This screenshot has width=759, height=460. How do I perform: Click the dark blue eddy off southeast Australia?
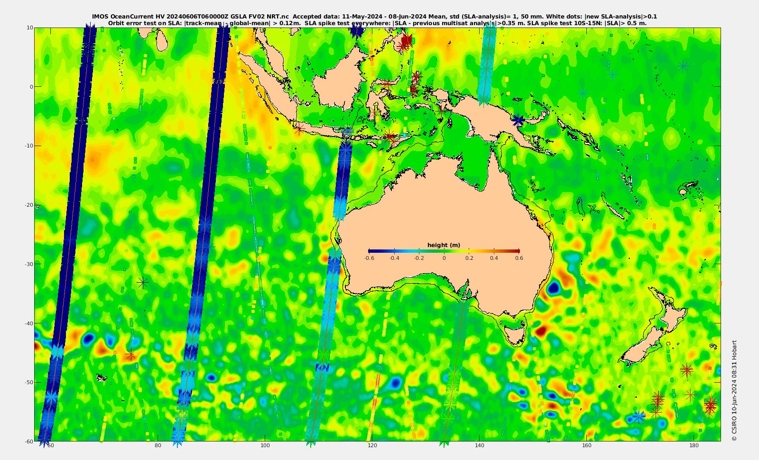pos(554,287)
